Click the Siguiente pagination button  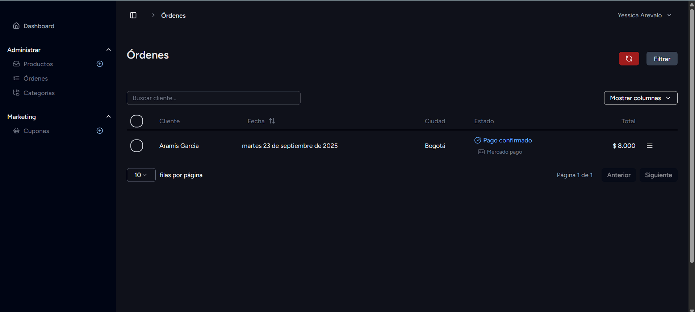click(658, 175)
